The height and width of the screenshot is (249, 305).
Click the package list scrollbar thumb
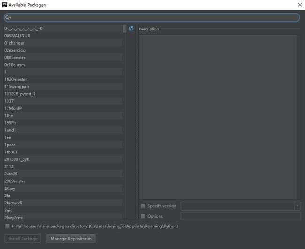click(125, 29)
